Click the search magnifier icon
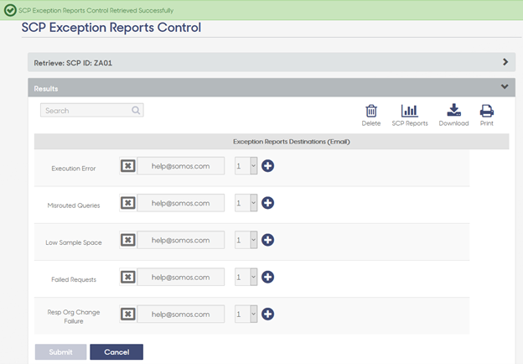Viewport: 523px width, 364px height. 136,110
